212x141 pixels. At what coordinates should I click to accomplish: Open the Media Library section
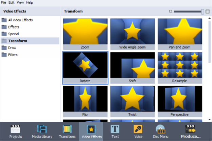[x=42, y=131]
